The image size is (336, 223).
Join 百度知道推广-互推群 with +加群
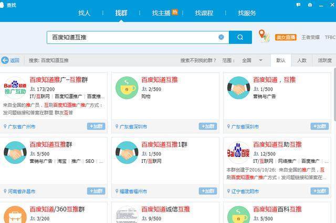click(x=96, y=127)
